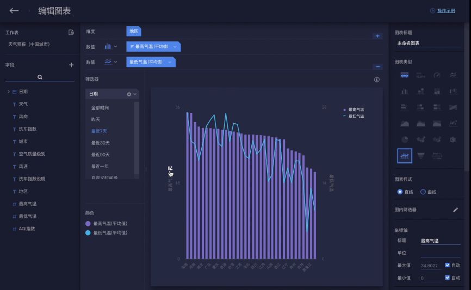This screenshot has width=471, height=290.
Task: Edit the chart title 未命名图表 field
Action: (429, 43)
